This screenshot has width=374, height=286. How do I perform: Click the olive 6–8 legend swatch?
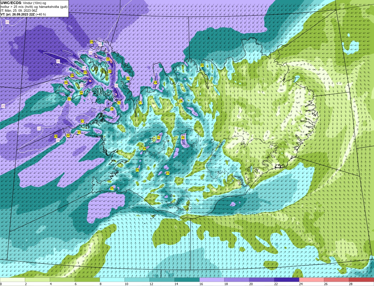pos(87,280)
